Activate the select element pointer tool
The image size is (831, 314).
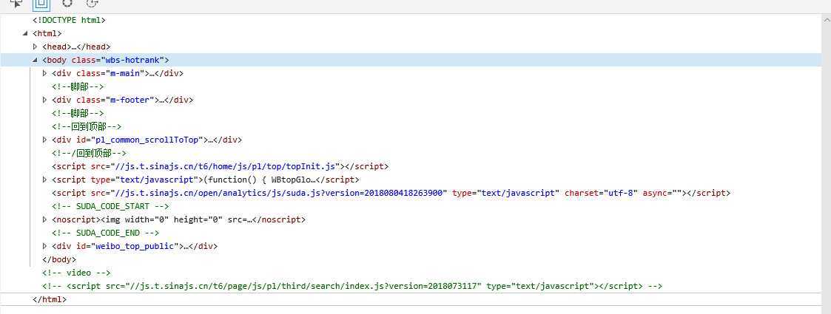[x=16, y=3]
